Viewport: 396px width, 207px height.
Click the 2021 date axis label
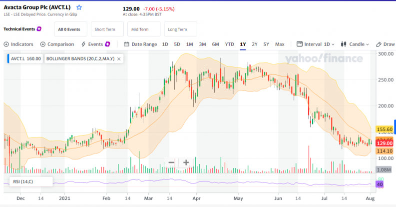[x=64, y=198]
